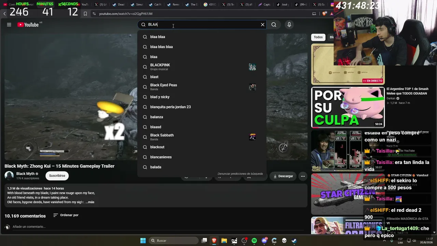
Task: Select the 'blaasd' search suggestion
Action: pyautogui.click(x=202, y=127)
